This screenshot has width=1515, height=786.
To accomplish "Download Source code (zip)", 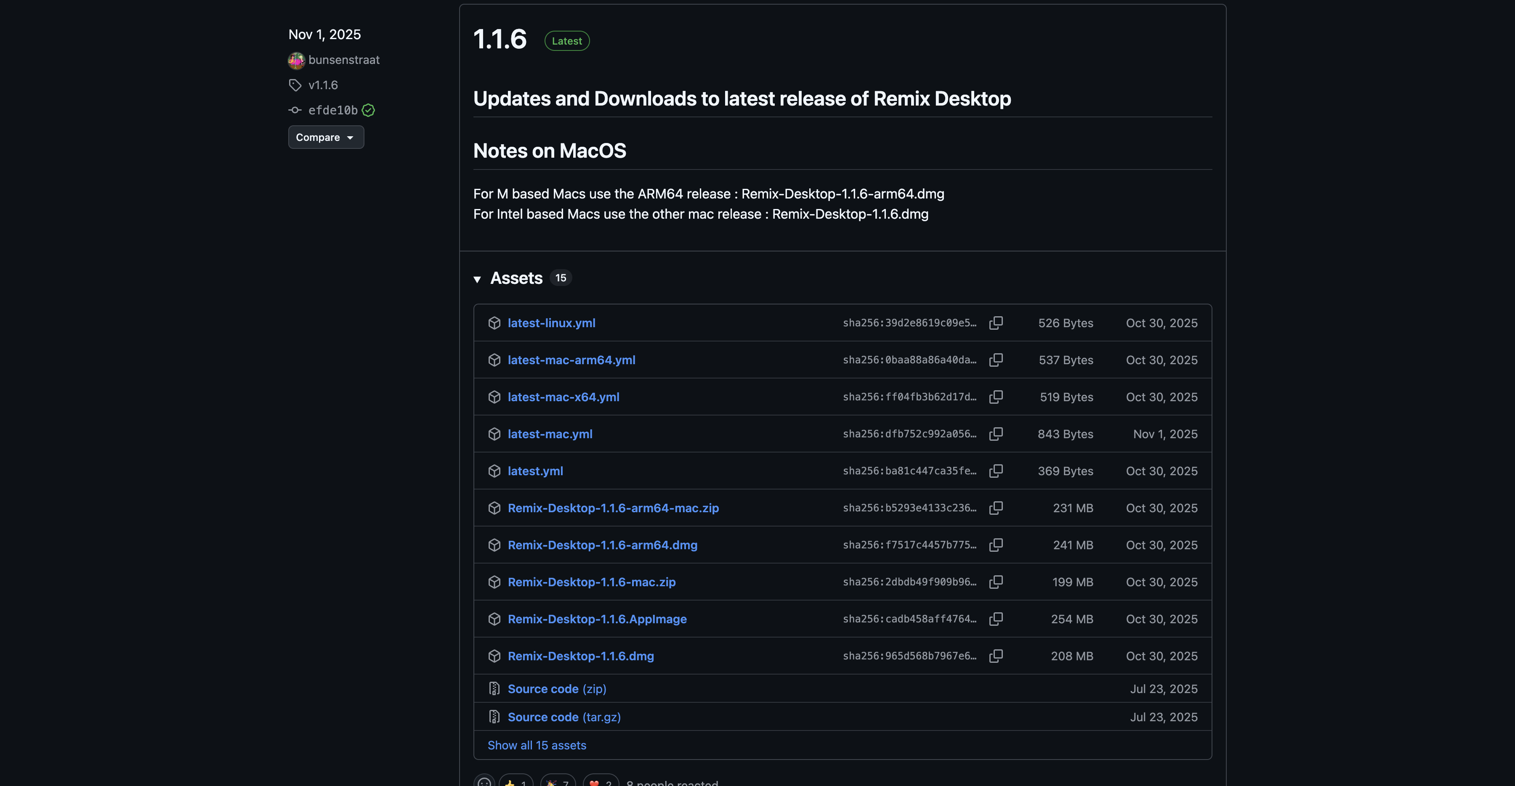I will coord(556,688).
